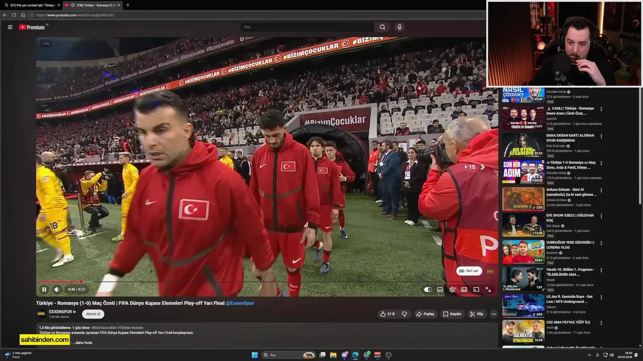Click the sidebar vertical scrollbar
This screenshot has height=361, width=643.
click(640, 145)
